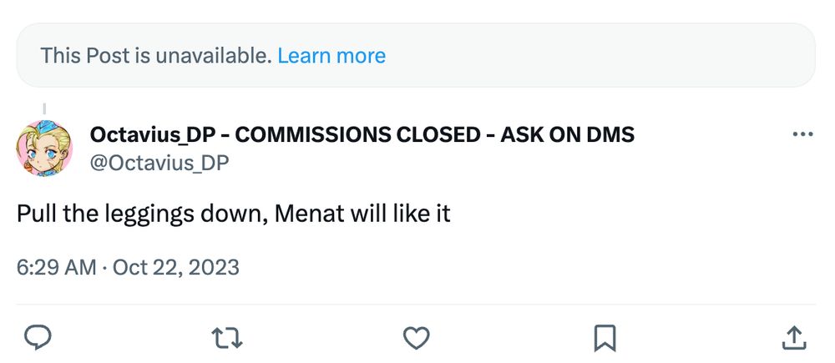Open the share post icon
This screenshot has width=835, height=363.
coord(792,337)
